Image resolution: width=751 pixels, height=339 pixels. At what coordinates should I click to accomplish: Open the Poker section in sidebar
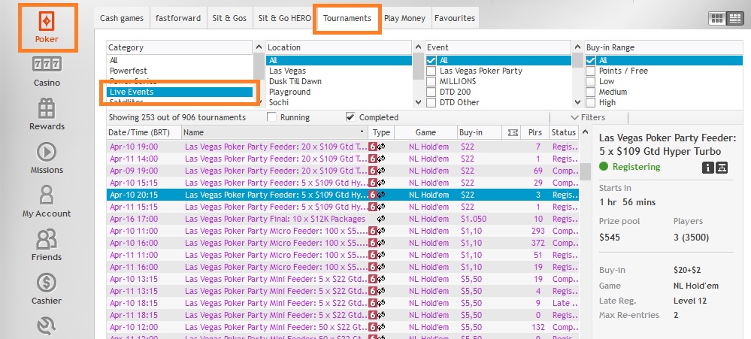click(x=47, y=27)
